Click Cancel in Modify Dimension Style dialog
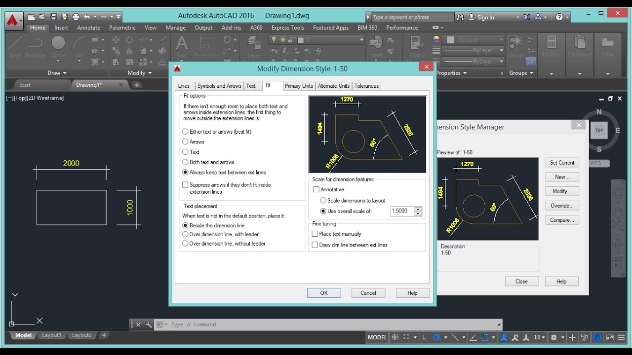The height and width of the screenshot is (355, 632). click(x=368, y=293)
